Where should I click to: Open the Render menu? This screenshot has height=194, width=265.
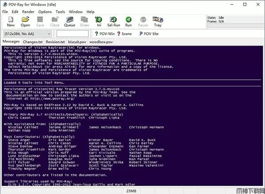click(28, 12)
